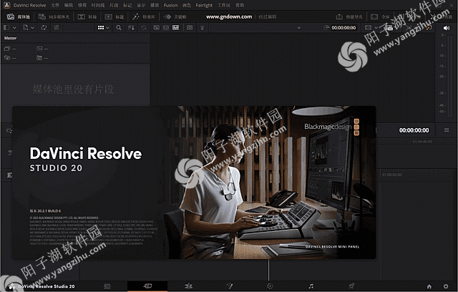Switch to the Deliver rocket page
The height and width of the screenshot is (292, 458).
pyautogui.click(x=351, y=286)
